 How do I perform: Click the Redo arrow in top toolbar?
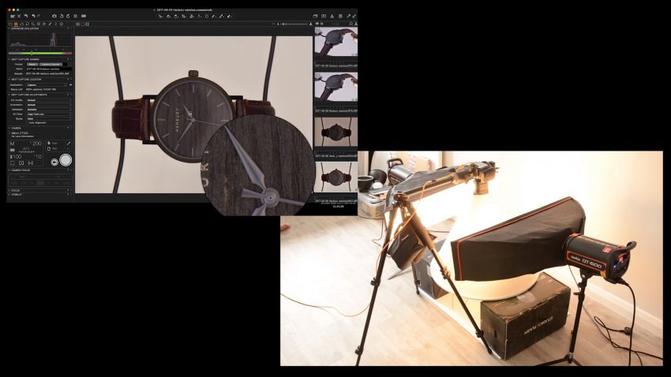(x=39, y=17)
